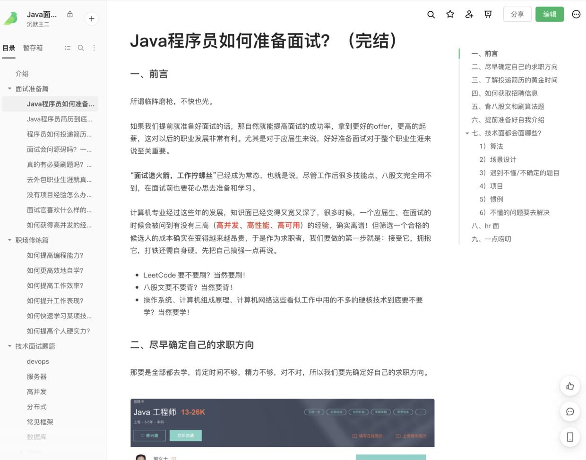Open the comments bubble button
The image size is (586, 460).
tap(570, 412)
